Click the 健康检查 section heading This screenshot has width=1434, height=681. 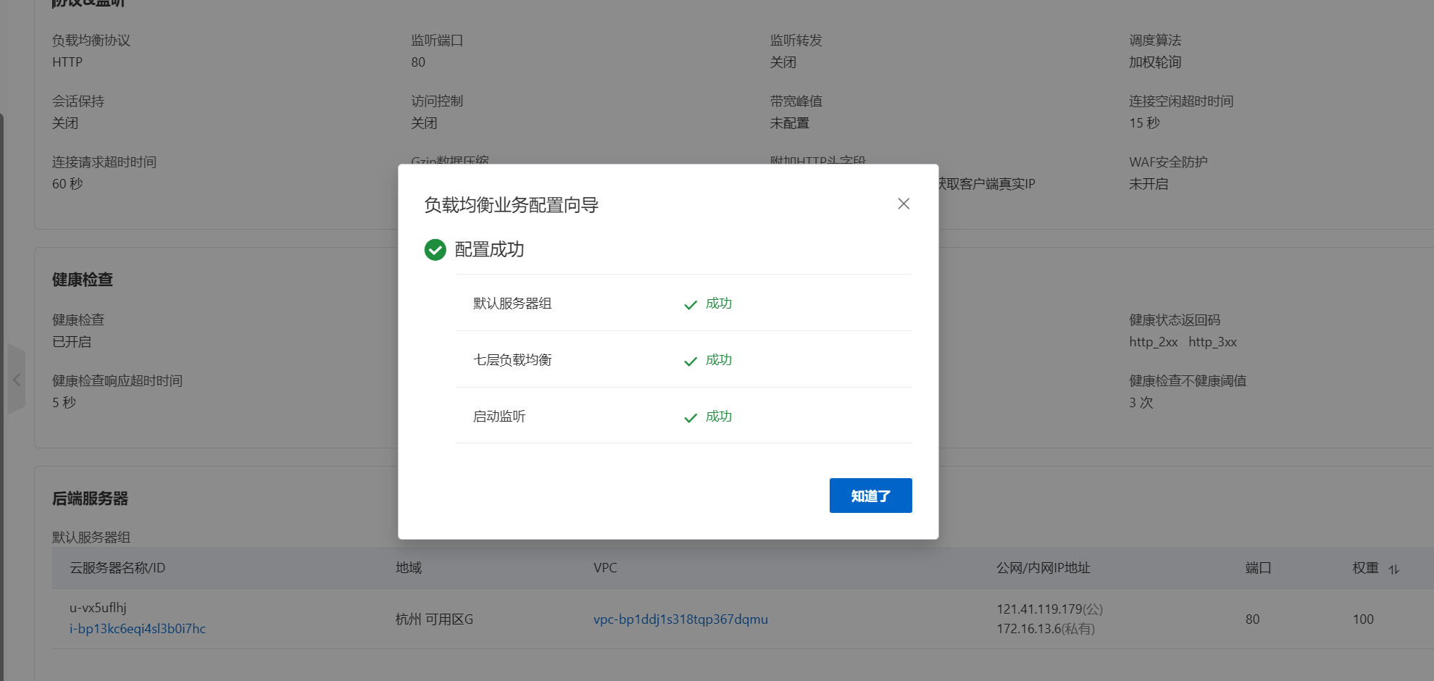83,280
